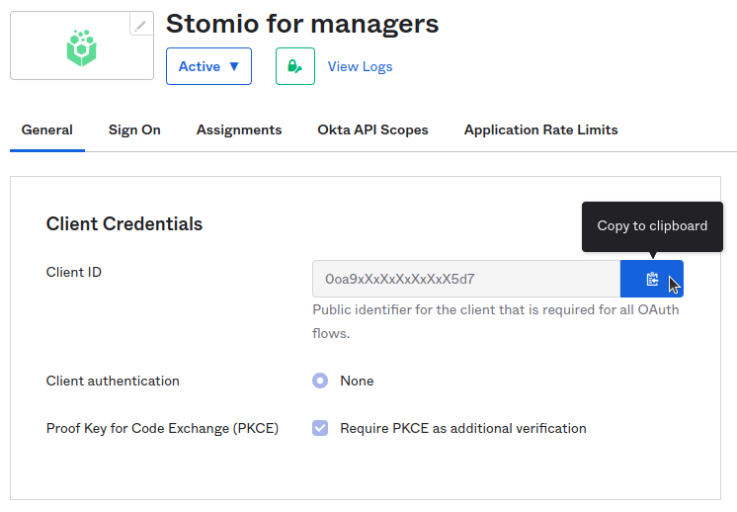Click the Stomio for managers title
The image size is (737, 512).
pyautogui.click(x=302, y=24)
